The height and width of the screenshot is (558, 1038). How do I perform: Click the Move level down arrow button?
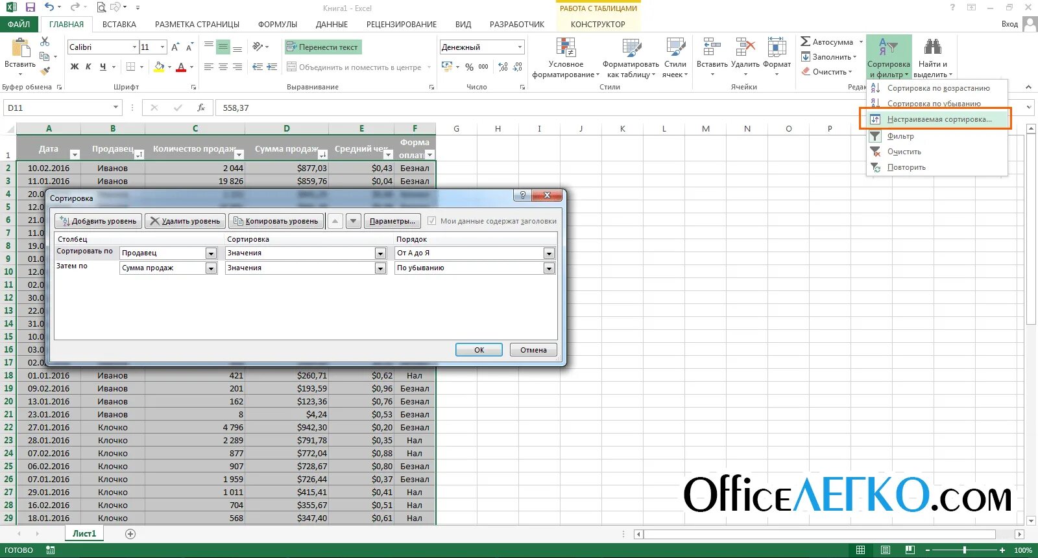pos(354,221)
